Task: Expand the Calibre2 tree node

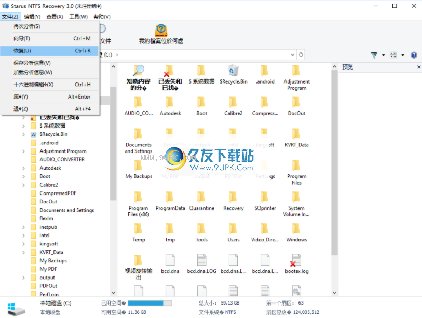Action: click(24, 185)
